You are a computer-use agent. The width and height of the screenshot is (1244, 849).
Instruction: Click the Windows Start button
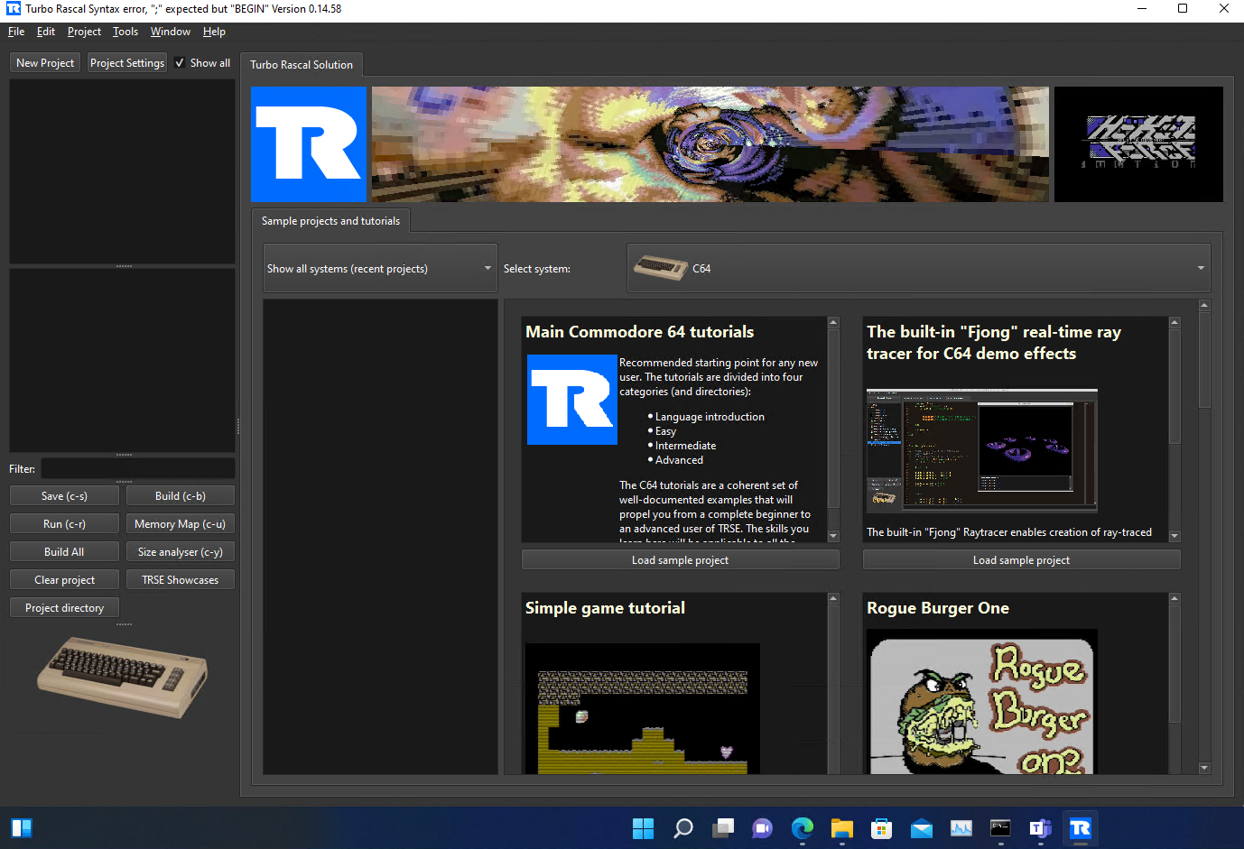tap(643, 828)
